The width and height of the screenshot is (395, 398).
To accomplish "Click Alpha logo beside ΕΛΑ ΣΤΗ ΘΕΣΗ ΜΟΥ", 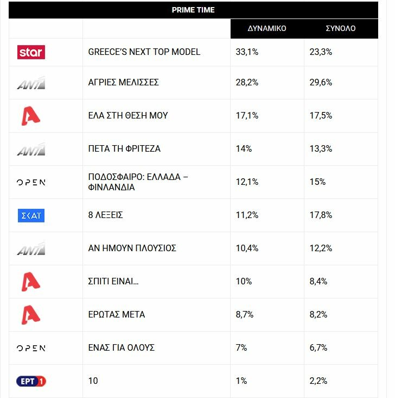I will click(31, 116).
